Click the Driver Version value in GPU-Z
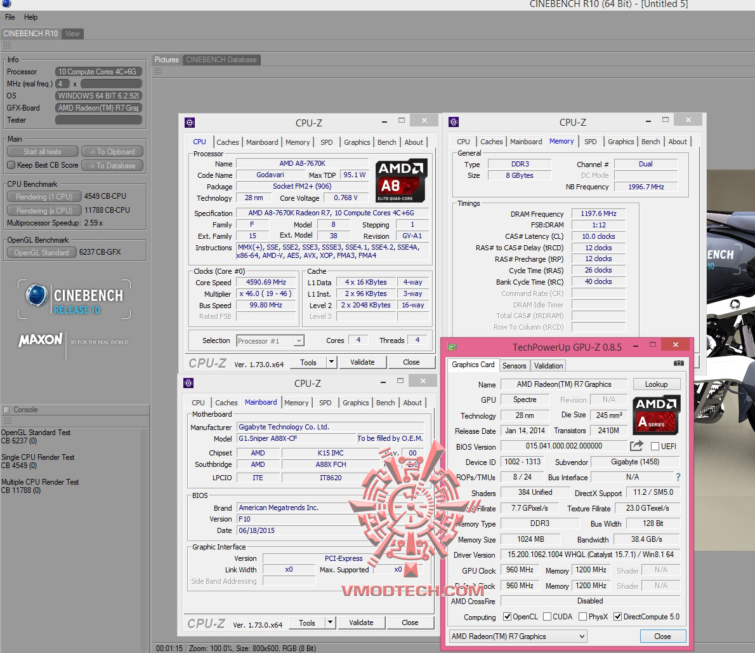This screenshot has width=755, height=653. [590, 555]
